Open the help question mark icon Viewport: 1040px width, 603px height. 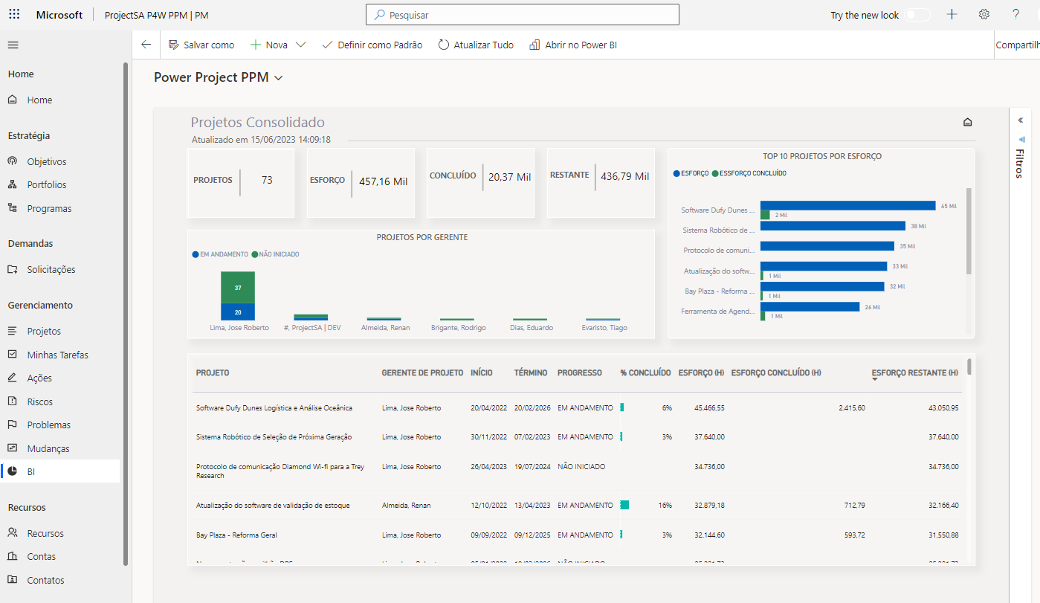pos(1016,15)
